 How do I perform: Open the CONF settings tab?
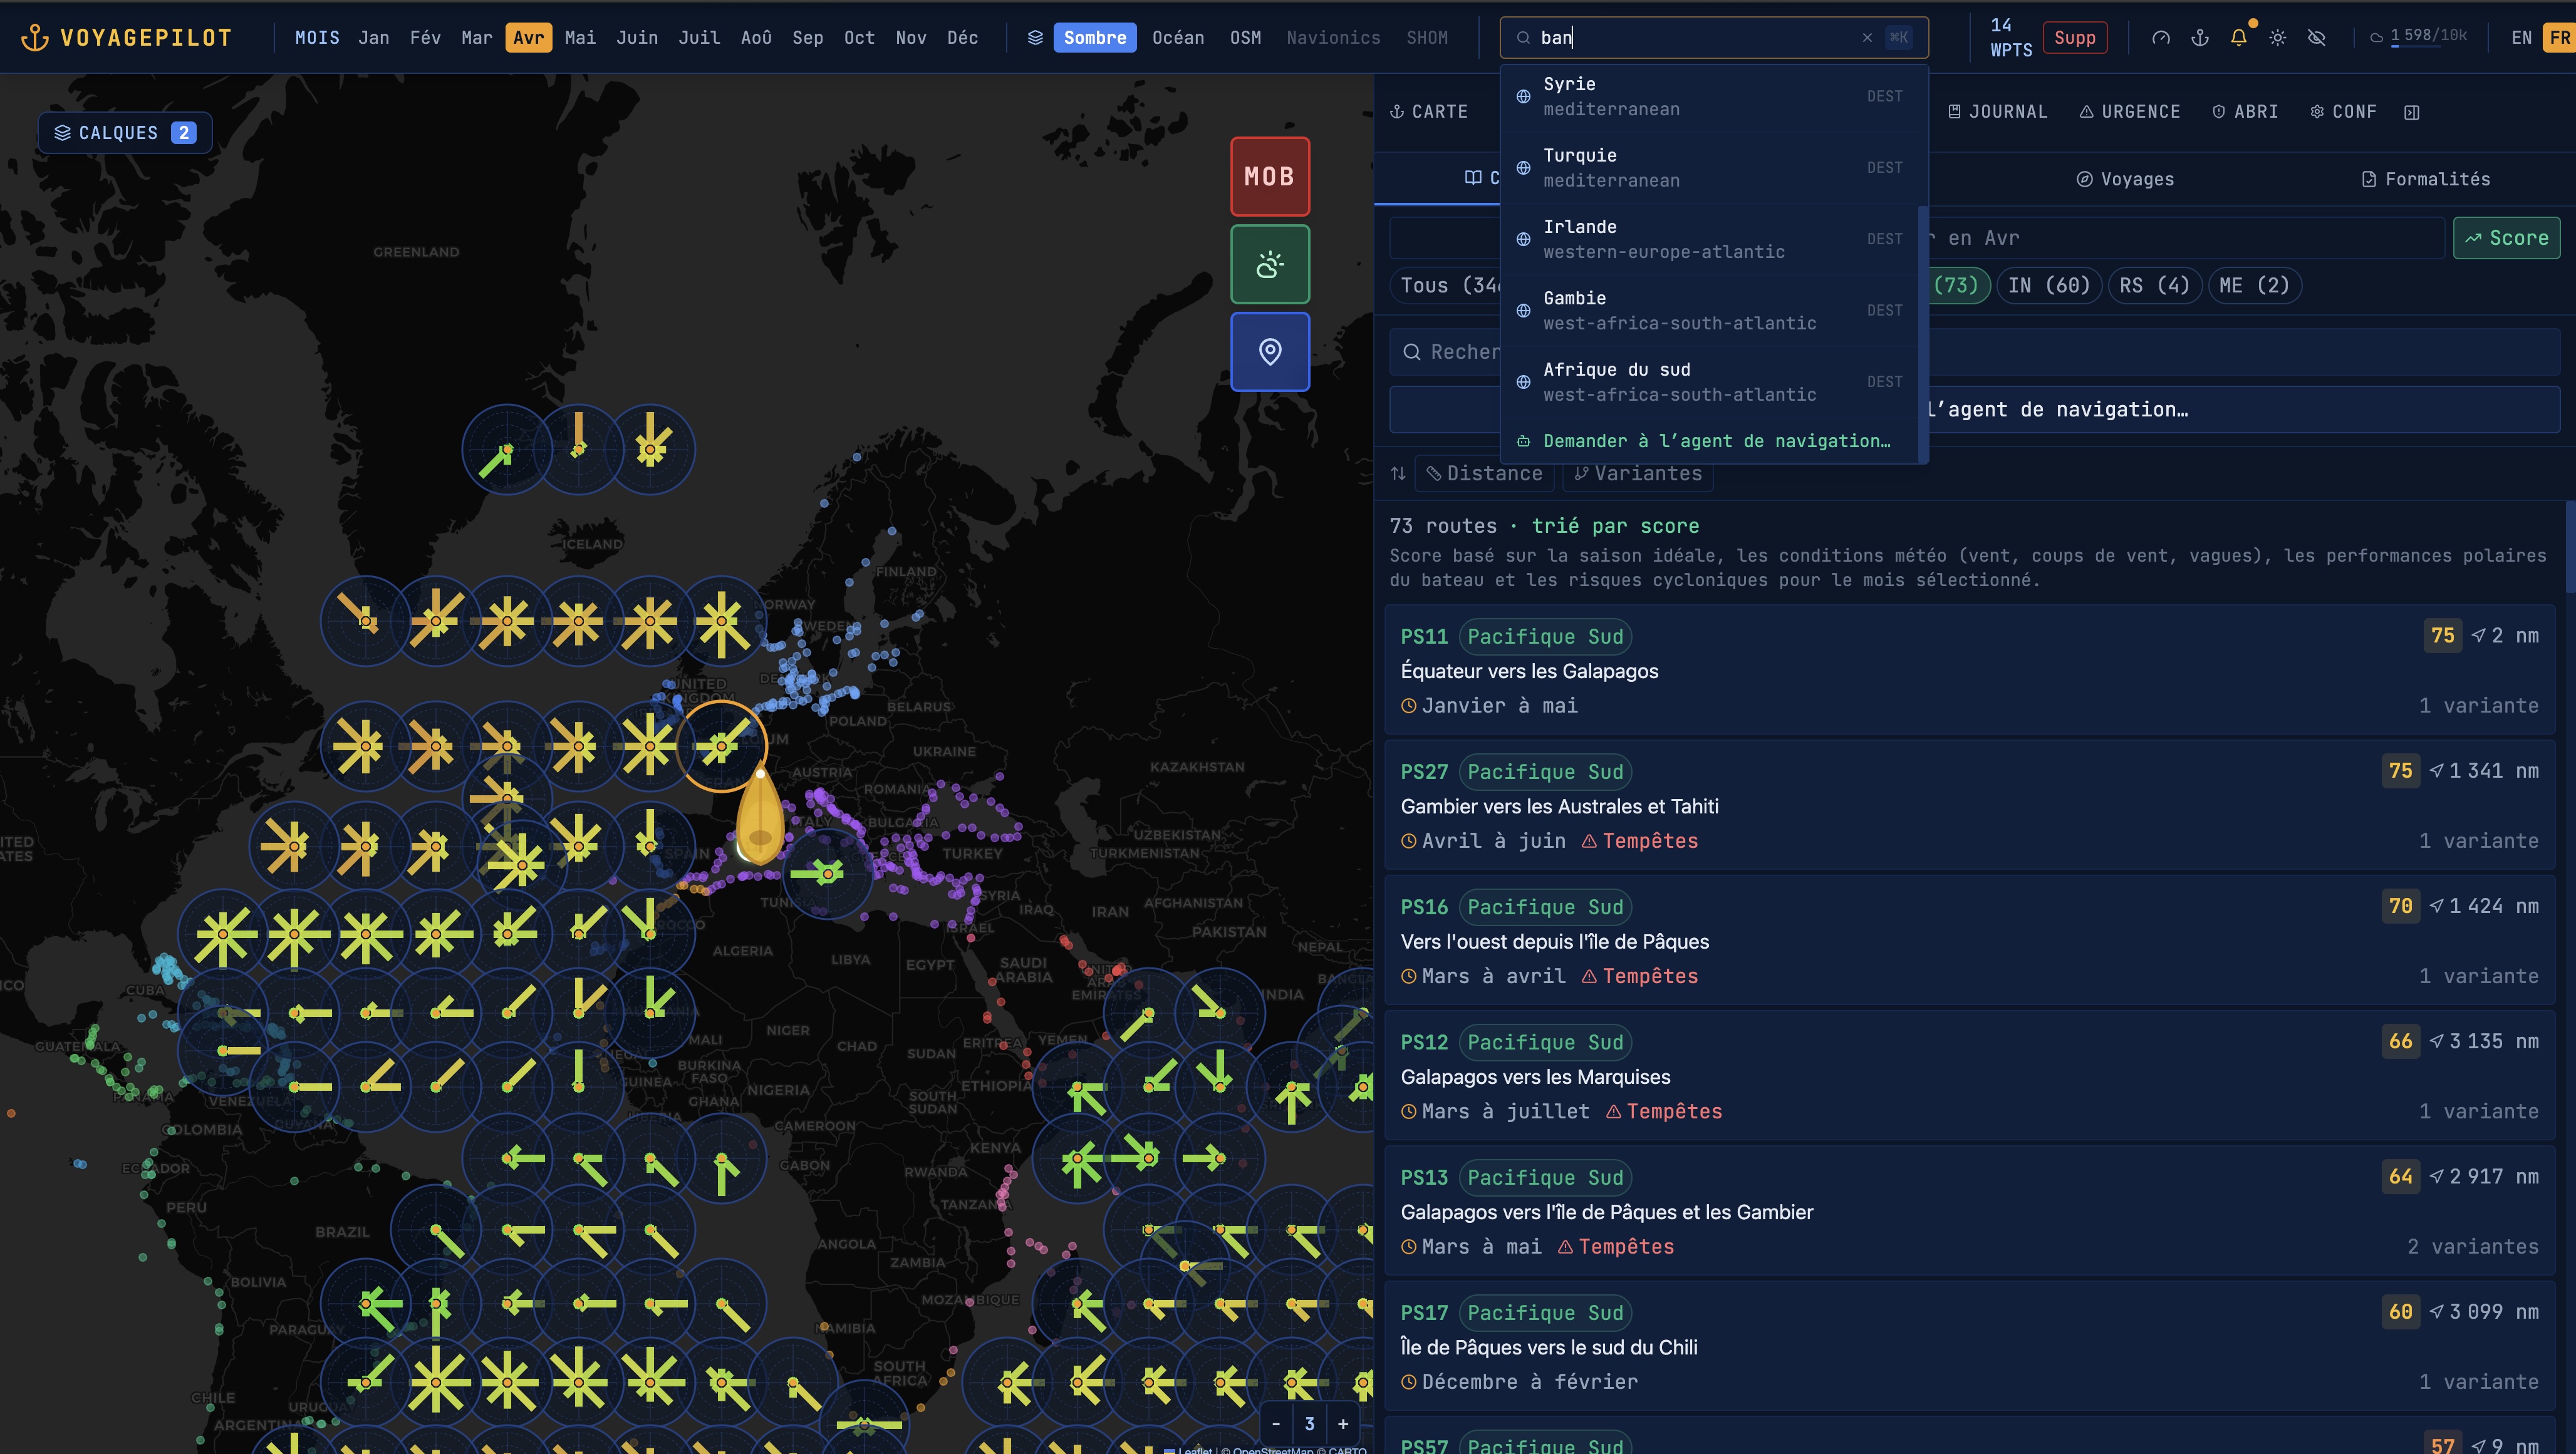(x=2343, y=112)
